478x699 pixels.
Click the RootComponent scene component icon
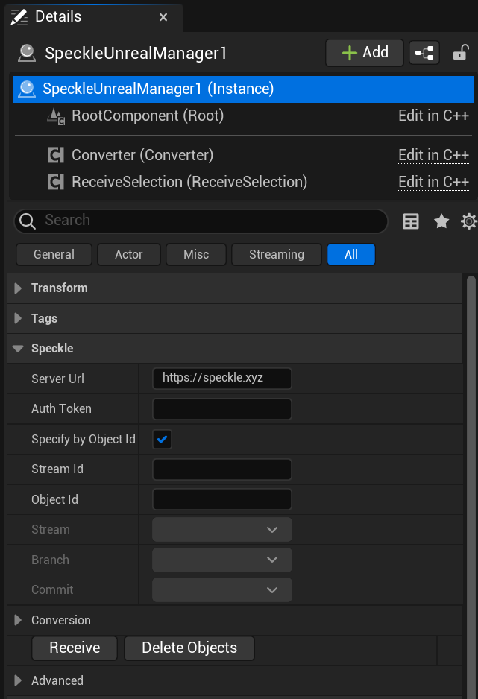[x=56, y=116]
